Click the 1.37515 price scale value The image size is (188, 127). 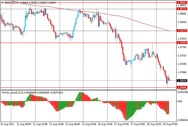(x=182, y=56)
